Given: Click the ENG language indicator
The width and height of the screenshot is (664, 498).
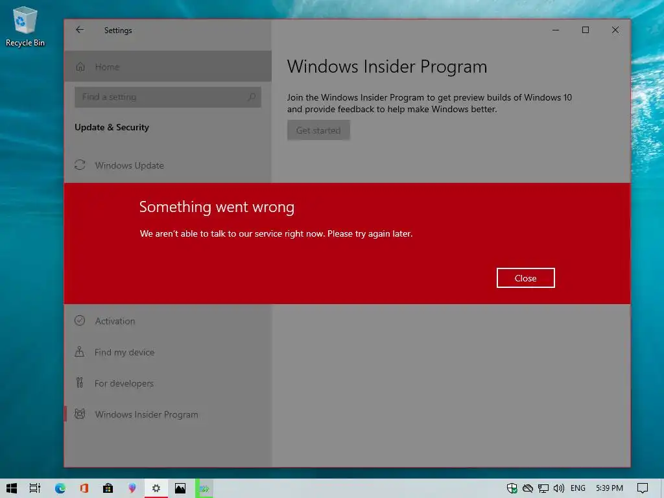Looking at the screenshot, I should 578,488.
